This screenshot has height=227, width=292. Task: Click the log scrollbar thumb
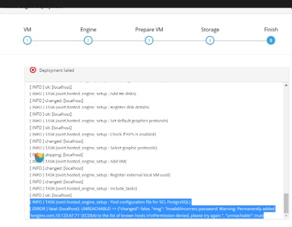tap(286, 203)
